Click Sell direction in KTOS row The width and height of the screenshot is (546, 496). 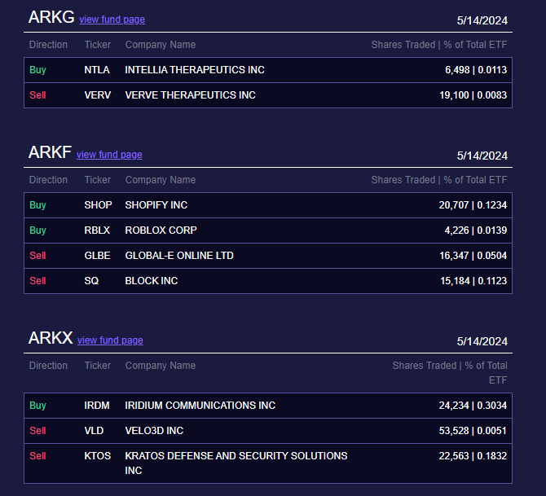[x=37, y=456]
